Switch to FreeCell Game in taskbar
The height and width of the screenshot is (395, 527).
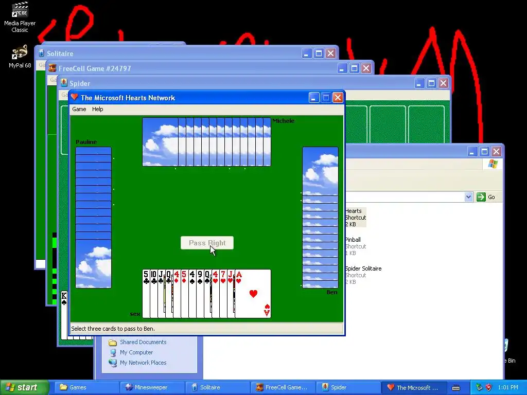tap(284, 387)
